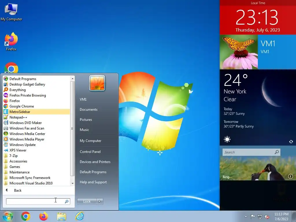The image size is (296, 222).
Task: Click the magnifier in sidebar search box
Action: coord(277,152)
